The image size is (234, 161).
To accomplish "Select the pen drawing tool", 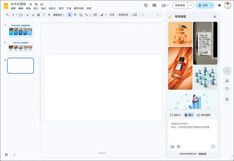I will point(102,15).
